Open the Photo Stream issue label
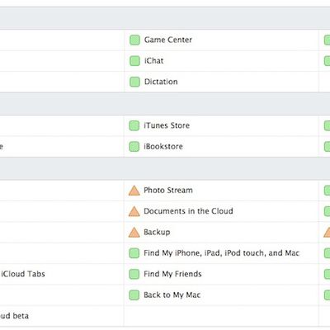Image resolution: width=330 pixels, height=330 pixels. [x=168, y=191]
